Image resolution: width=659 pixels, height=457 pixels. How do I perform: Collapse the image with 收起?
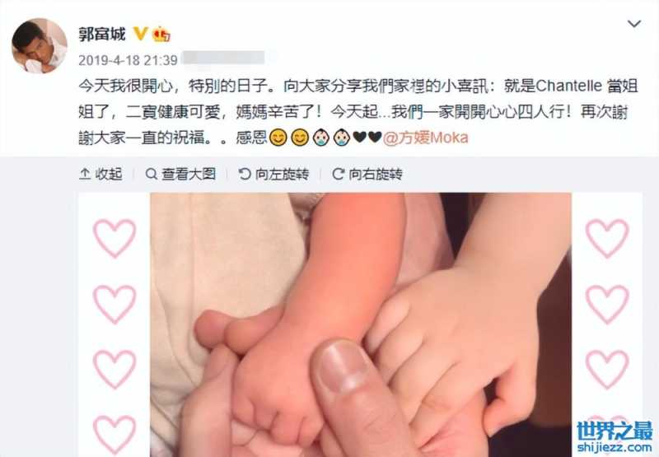(100, 174)
